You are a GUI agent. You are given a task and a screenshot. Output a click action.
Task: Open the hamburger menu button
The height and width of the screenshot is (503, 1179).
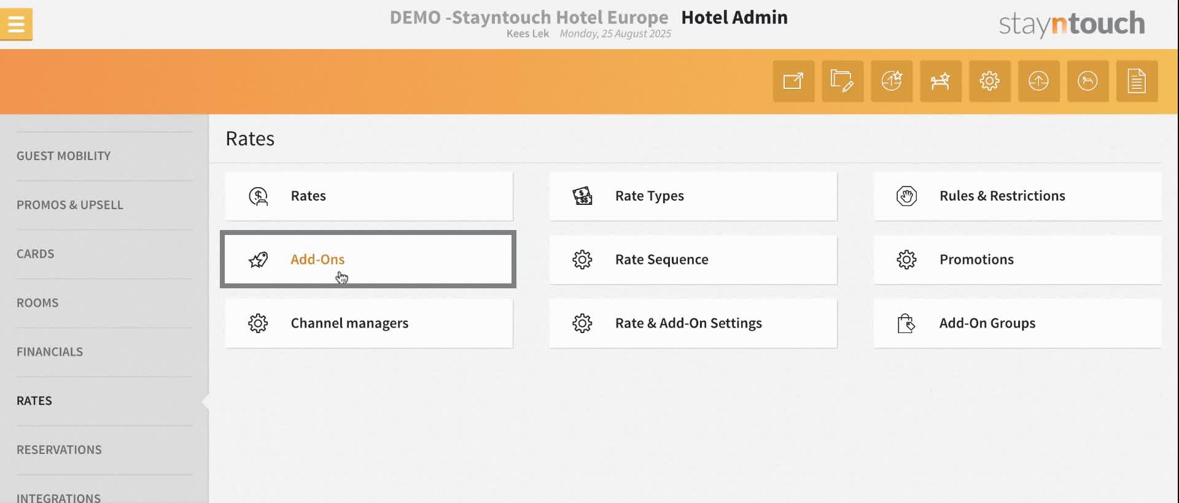(16, 25)
